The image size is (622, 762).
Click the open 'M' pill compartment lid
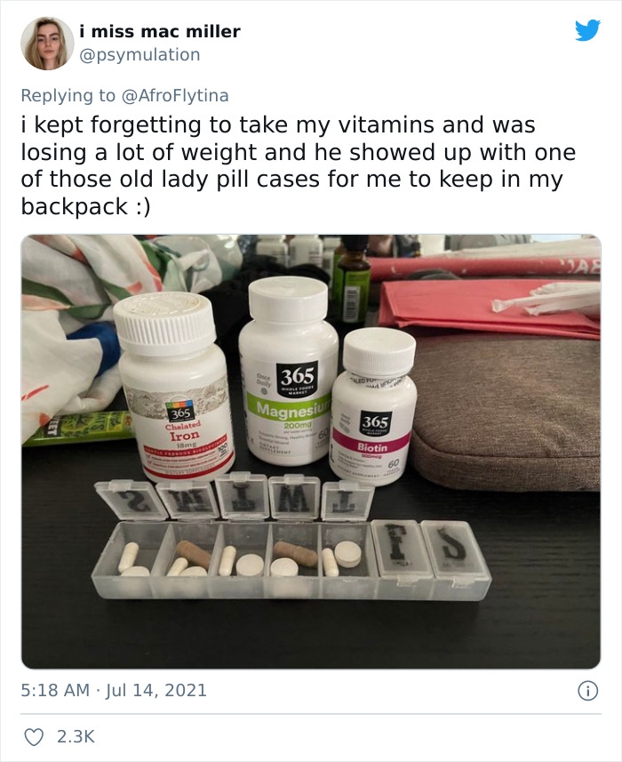[295, 498]
